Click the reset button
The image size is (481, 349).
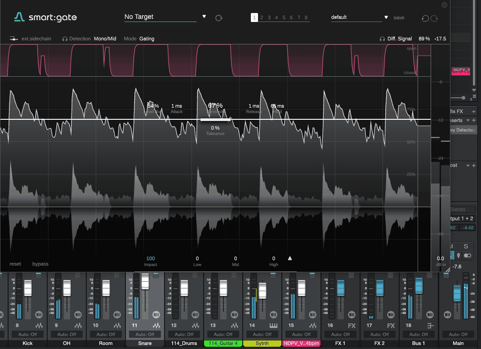[x=15, y=264]
